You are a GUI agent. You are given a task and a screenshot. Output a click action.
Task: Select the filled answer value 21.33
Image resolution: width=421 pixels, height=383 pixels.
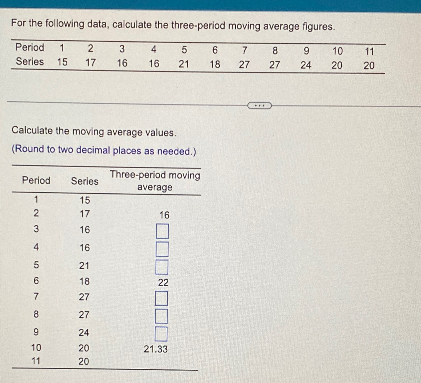pyautogui.click(x=156, y=349)
